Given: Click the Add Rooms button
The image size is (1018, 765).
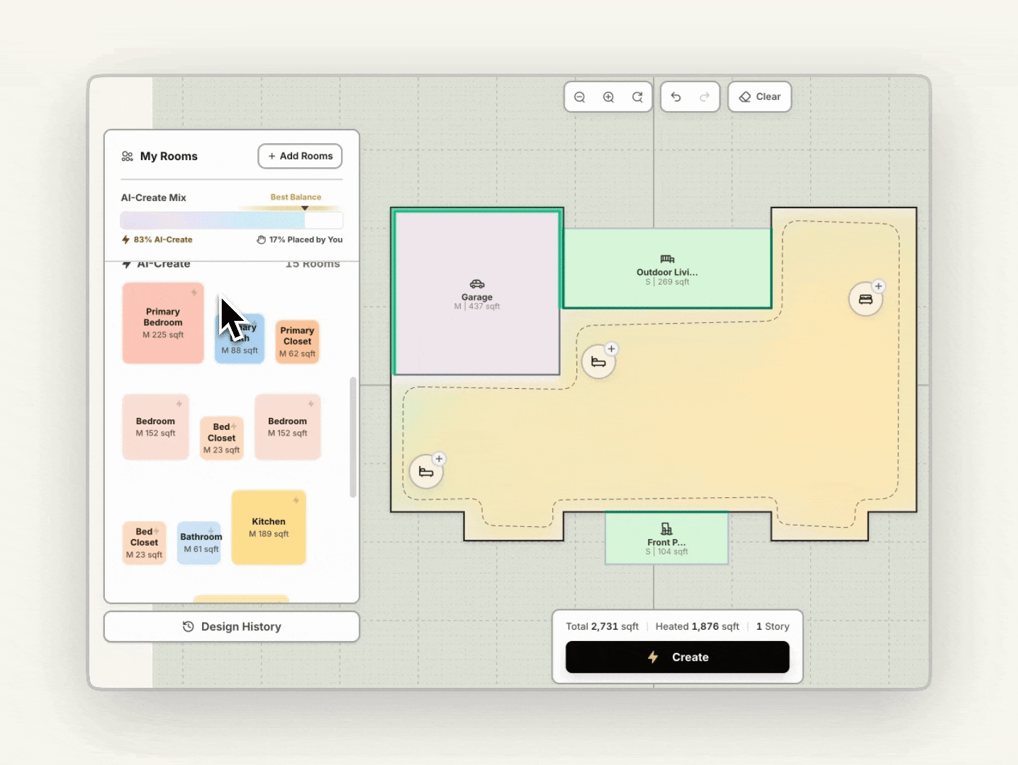Looking at the screenshot, I should click(300, 156).
